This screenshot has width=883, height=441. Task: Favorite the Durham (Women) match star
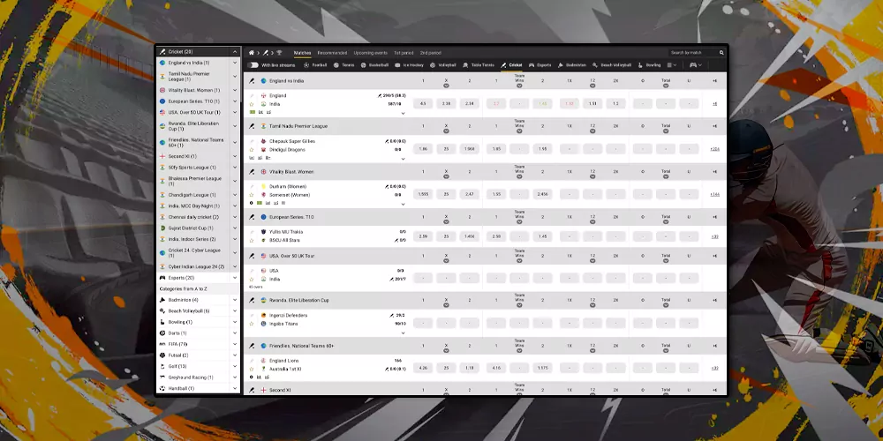(252, 195)
